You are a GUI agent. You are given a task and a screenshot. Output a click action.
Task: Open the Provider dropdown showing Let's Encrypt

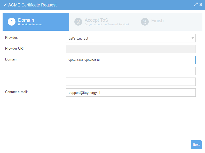coord(131,38)
